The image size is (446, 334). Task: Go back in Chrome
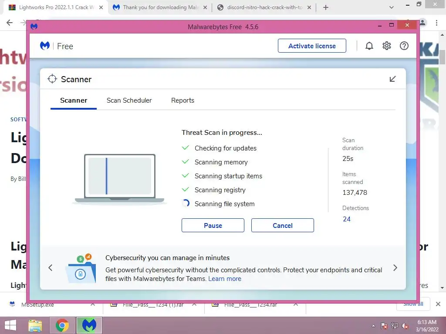(10, 23)
